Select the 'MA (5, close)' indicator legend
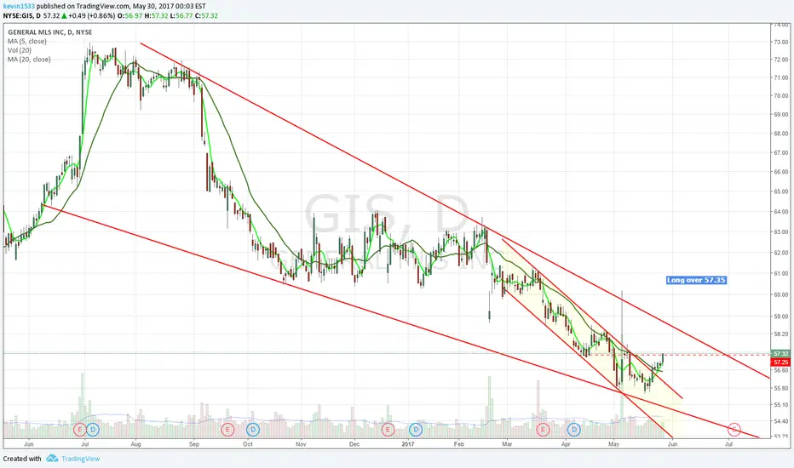 pos(27,41)
